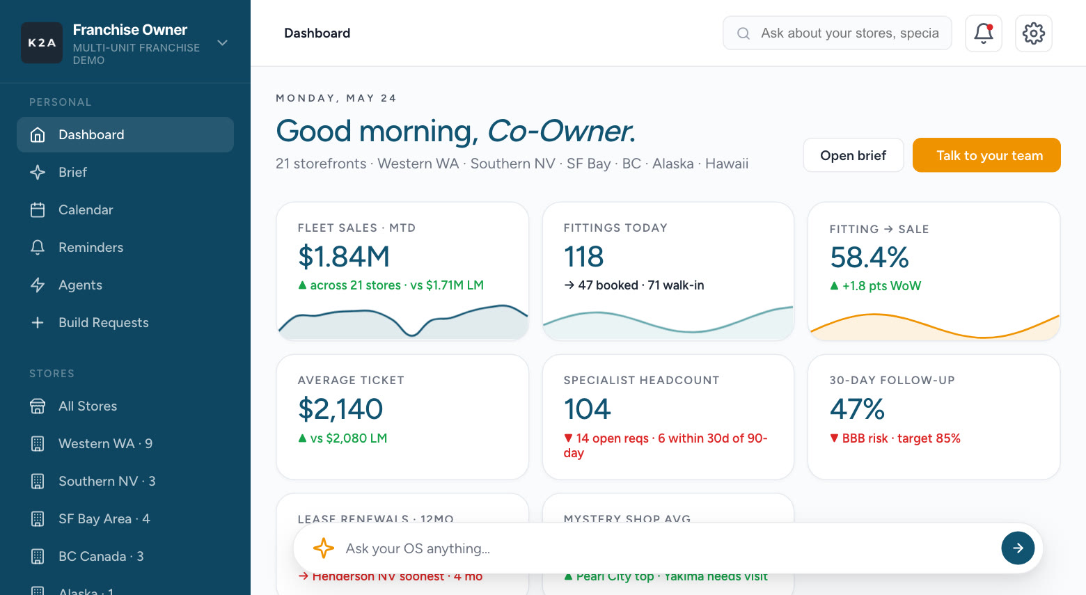The image size is (1086, 595).
Task: Expand the Franchise Owner account chevron
Action: [223, 43]
